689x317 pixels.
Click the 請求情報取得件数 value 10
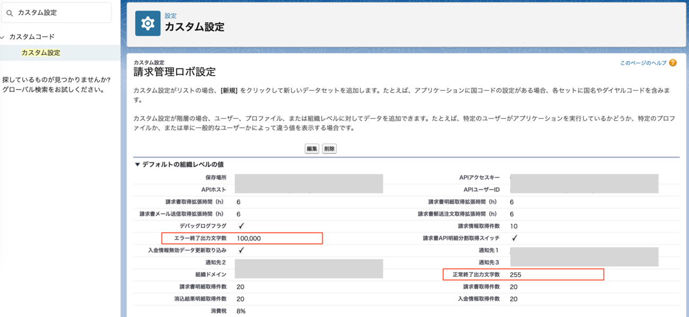(513, 226)
